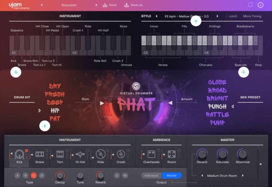The image size is (272, 187).
Task: Switch output to Individual
Action: pos(151,176)
